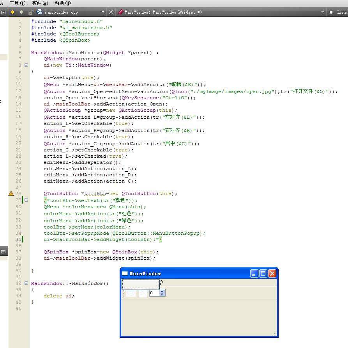Open the 工具(T) menu
The height and width of the screenshot is (348, 348).
click(18, 3)
